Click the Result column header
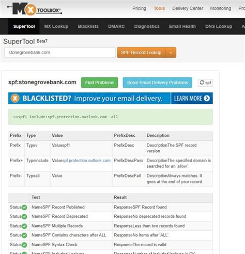The width and height of the screenshot is (245, 254). [x=120, y=197]
